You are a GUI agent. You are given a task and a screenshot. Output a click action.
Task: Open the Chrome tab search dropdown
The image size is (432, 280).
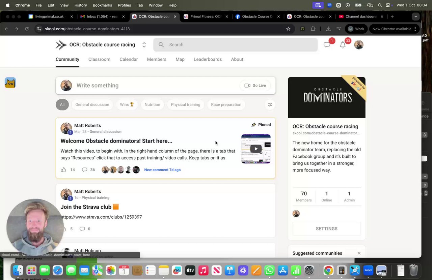pos(415,17)
